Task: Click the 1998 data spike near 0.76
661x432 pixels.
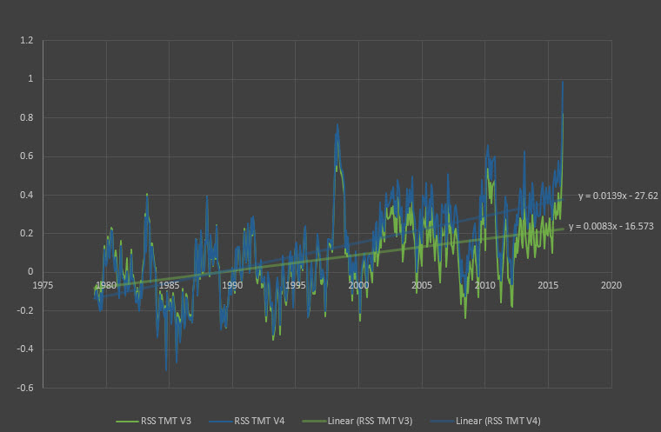Action: (337, 127)
